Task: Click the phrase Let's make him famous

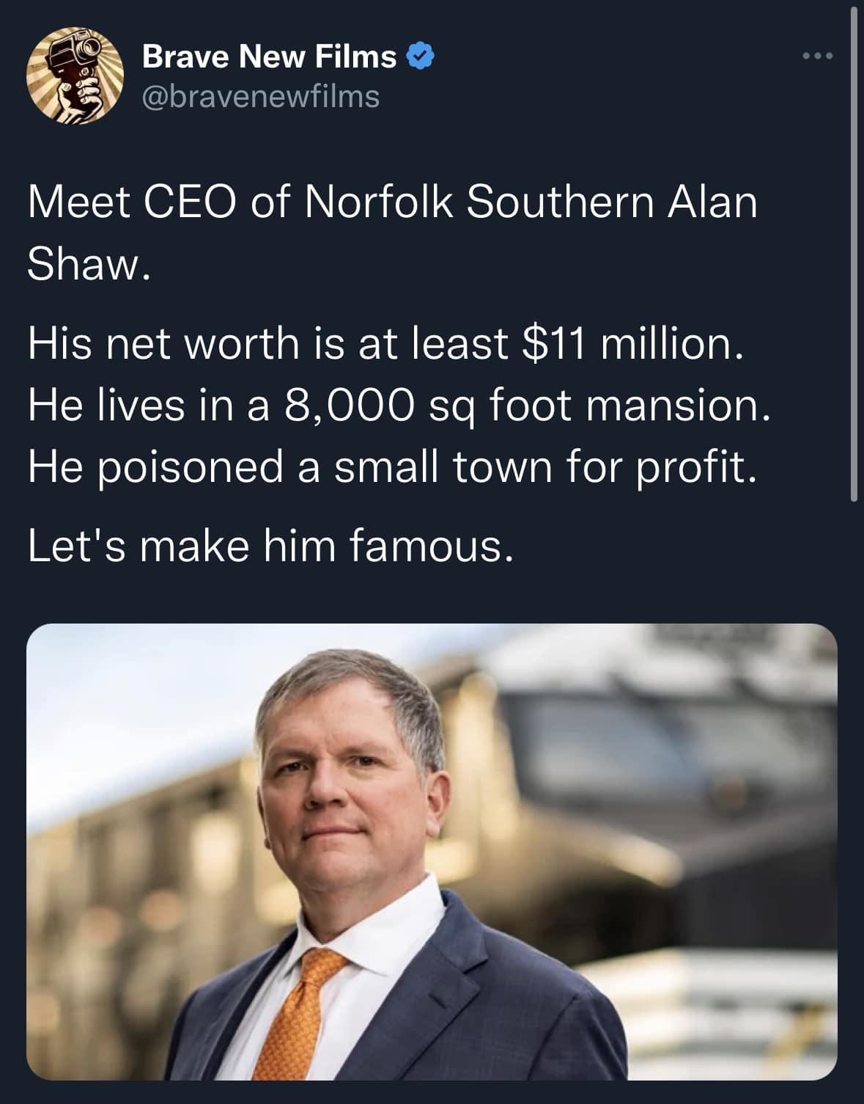Action: pos(271,546)
